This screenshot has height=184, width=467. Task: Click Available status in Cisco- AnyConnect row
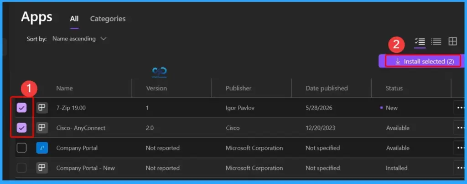pos(398,128)
